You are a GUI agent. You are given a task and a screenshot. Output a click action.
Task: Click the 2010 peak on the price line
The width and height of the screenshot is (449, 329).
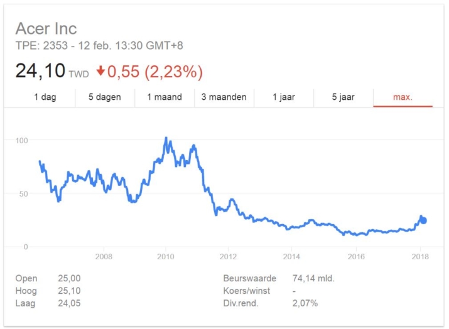[166, 138]
